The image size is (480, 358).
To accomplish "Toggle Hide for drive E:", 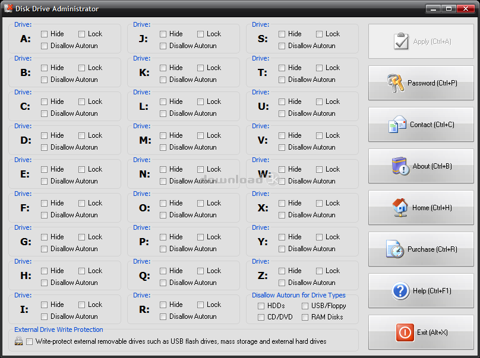I will tap(45, 170).
